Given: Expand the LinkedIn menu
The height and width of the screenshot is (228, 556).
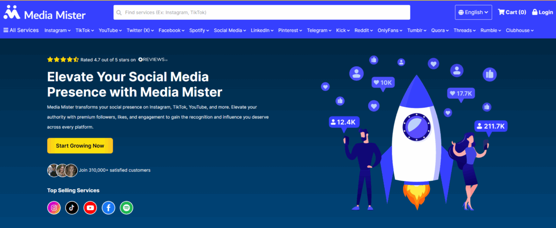Looking at the screenshot, I should pyautogui.click(x=262, y=30).
